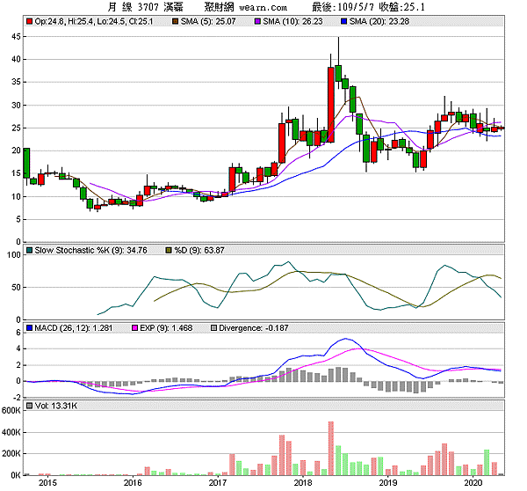This screenshot has height=491, width=527.
Task: Select the 'Divergence: -0.187' label
Action: pos(254,327)
